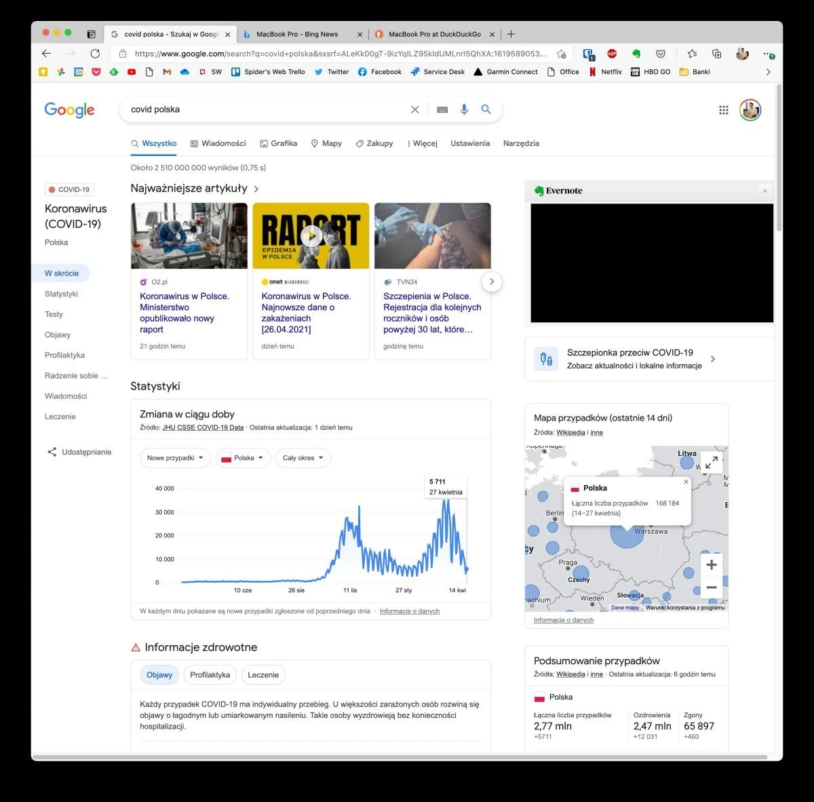
Task: Open the browser settings three-dots menu
Action: 768,54
